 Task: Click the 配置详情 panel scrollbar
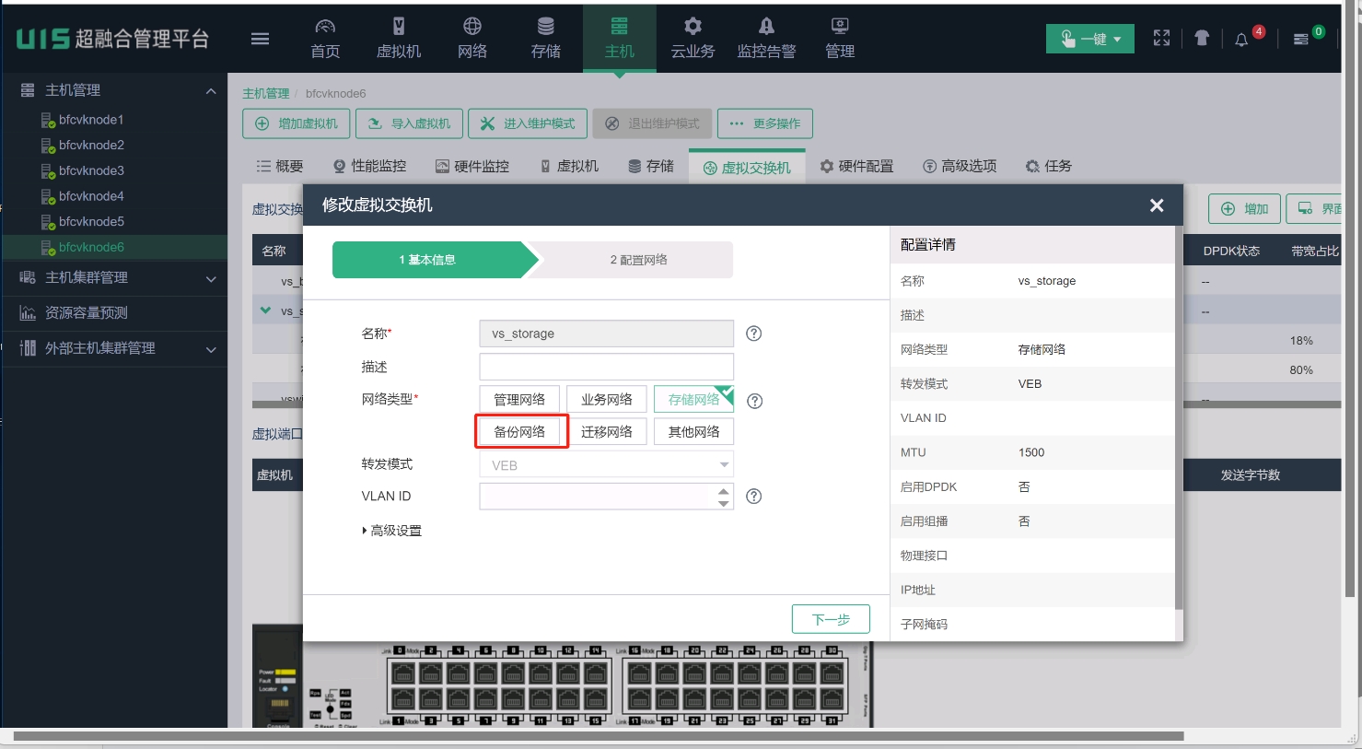coord(1180,416)
